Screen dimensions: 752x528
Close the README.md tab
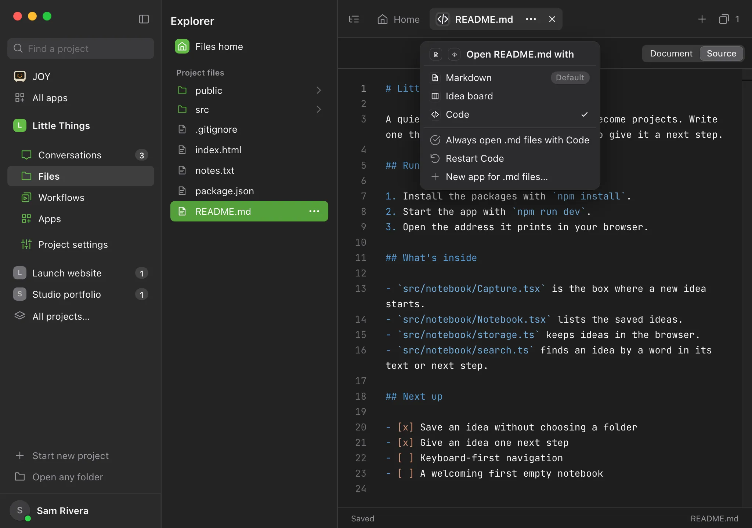[x=552, y=19]
